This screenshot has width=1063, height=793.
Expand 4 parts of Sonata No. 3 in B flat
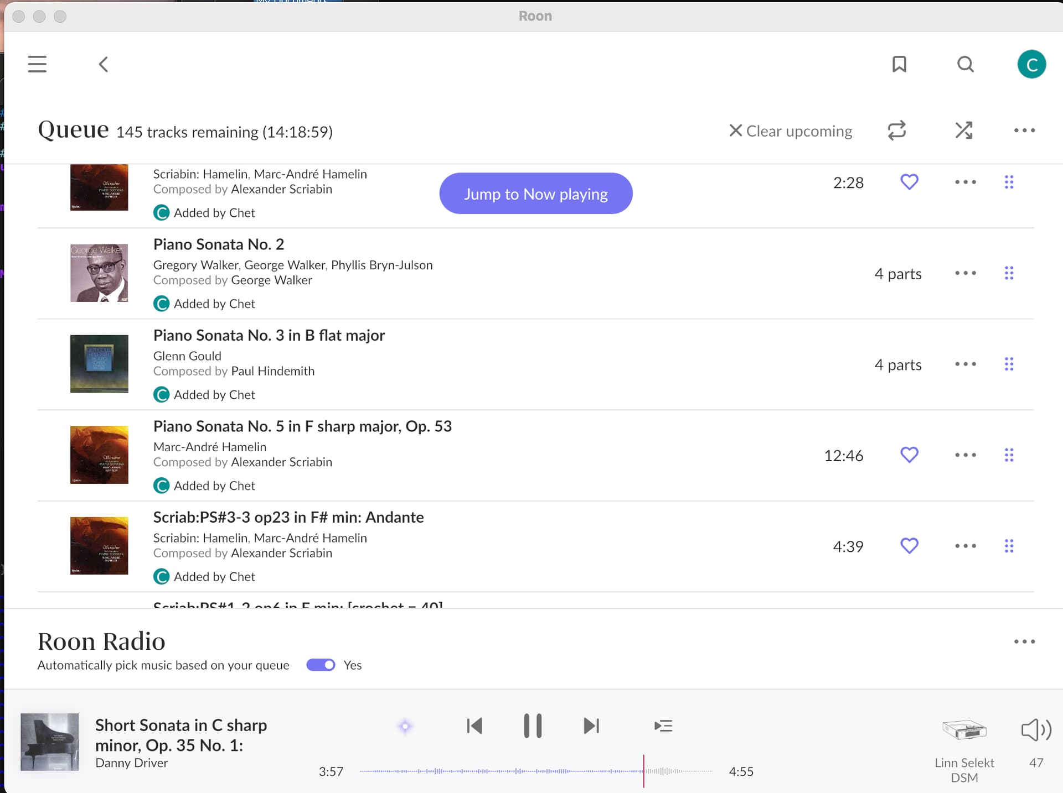coord(897,365)
